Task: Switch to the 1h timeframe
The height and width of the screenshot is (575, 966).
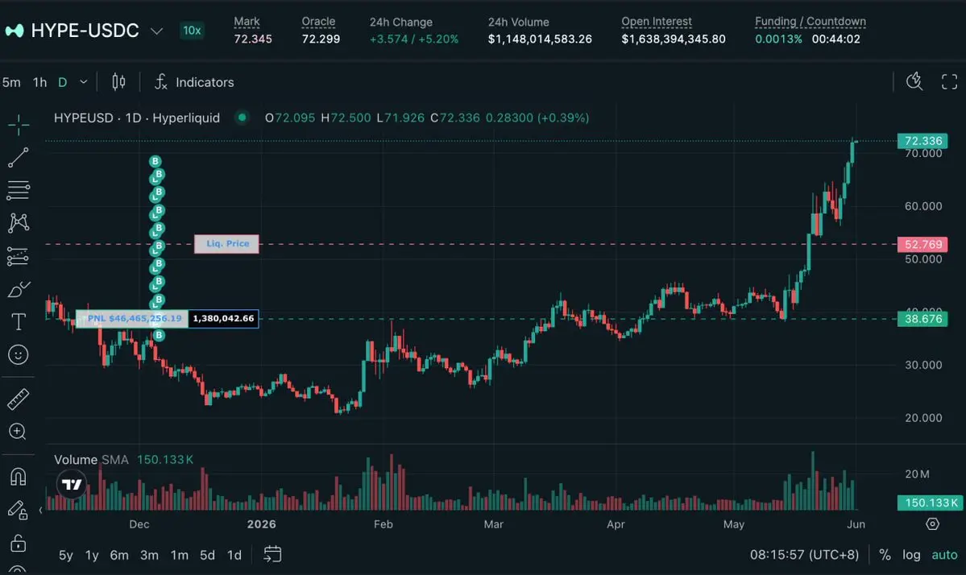Action: 40,82
